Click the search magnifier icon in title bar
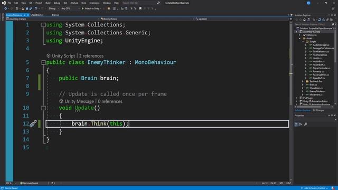This screenshot has width=338, height=190. 158,3
